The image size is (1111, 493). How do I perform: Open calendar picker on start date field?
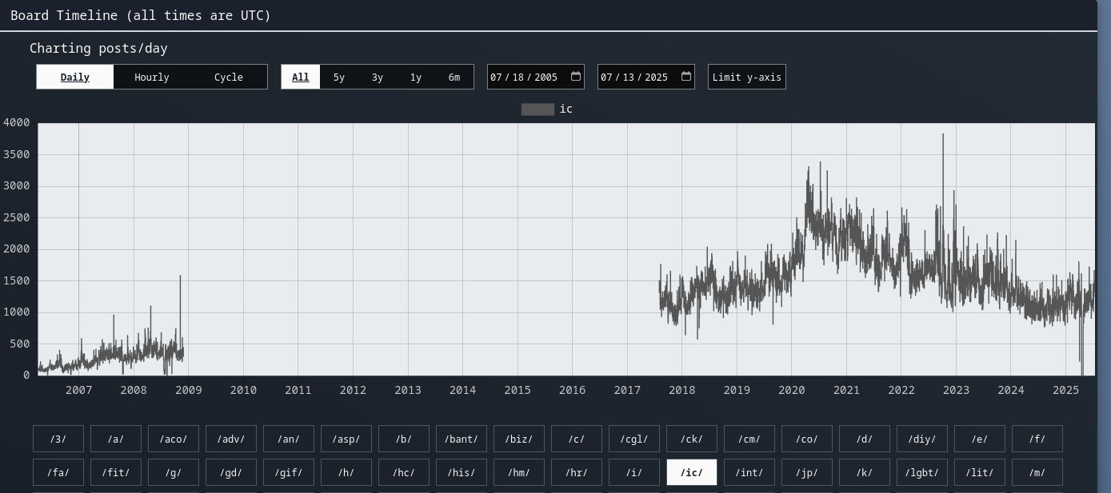[576, 77]
